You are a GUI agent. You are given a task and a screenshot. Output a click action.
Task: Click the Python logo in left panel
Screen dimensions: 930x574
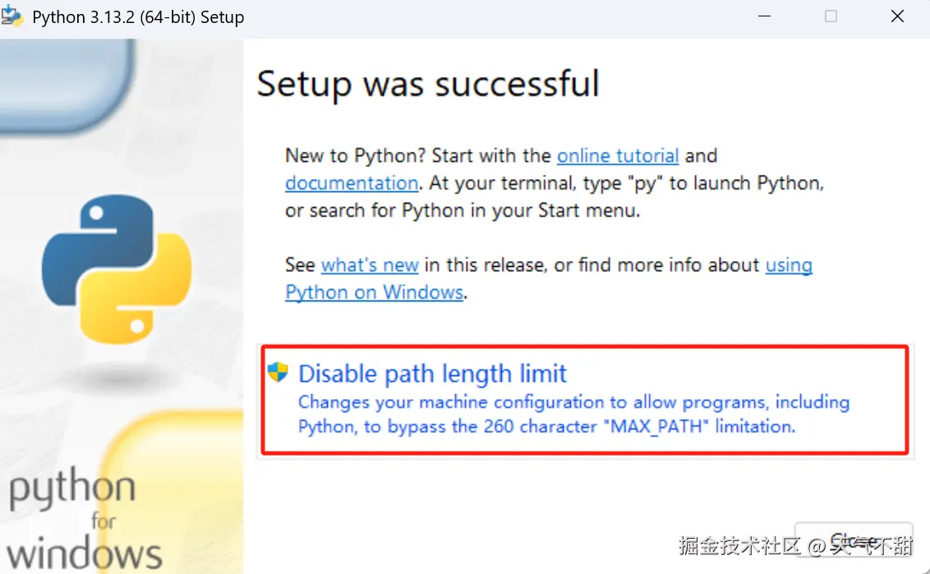point(117,269)
